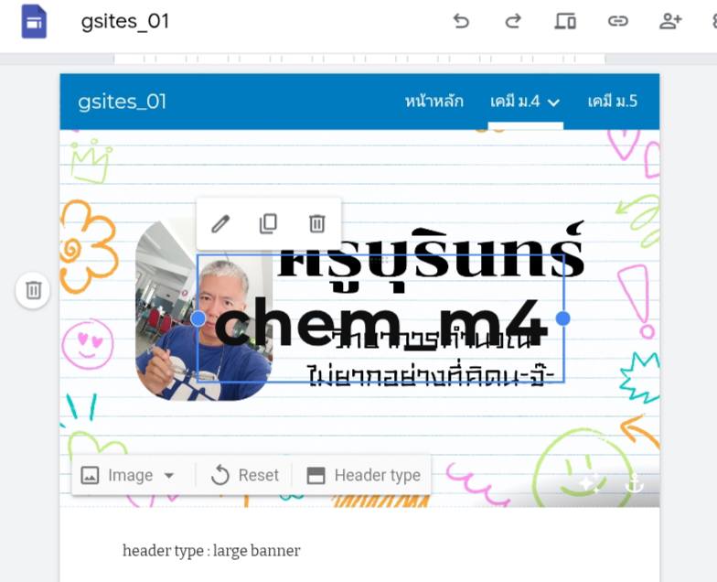Toggle the readability adjustment sparkle icon
Screen dimensions: 717x582
589,483
